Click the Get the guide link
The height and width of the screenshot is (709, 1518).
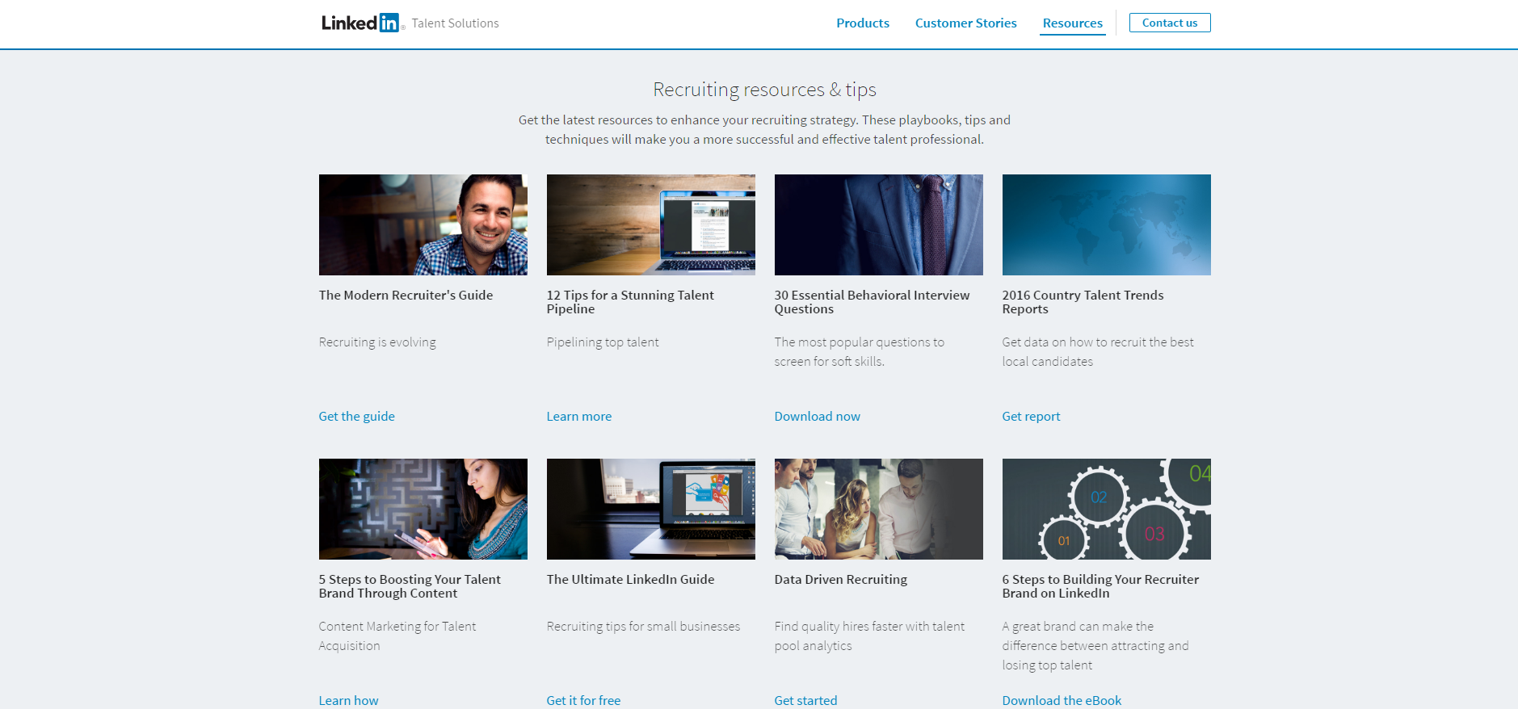coord(356,417)
